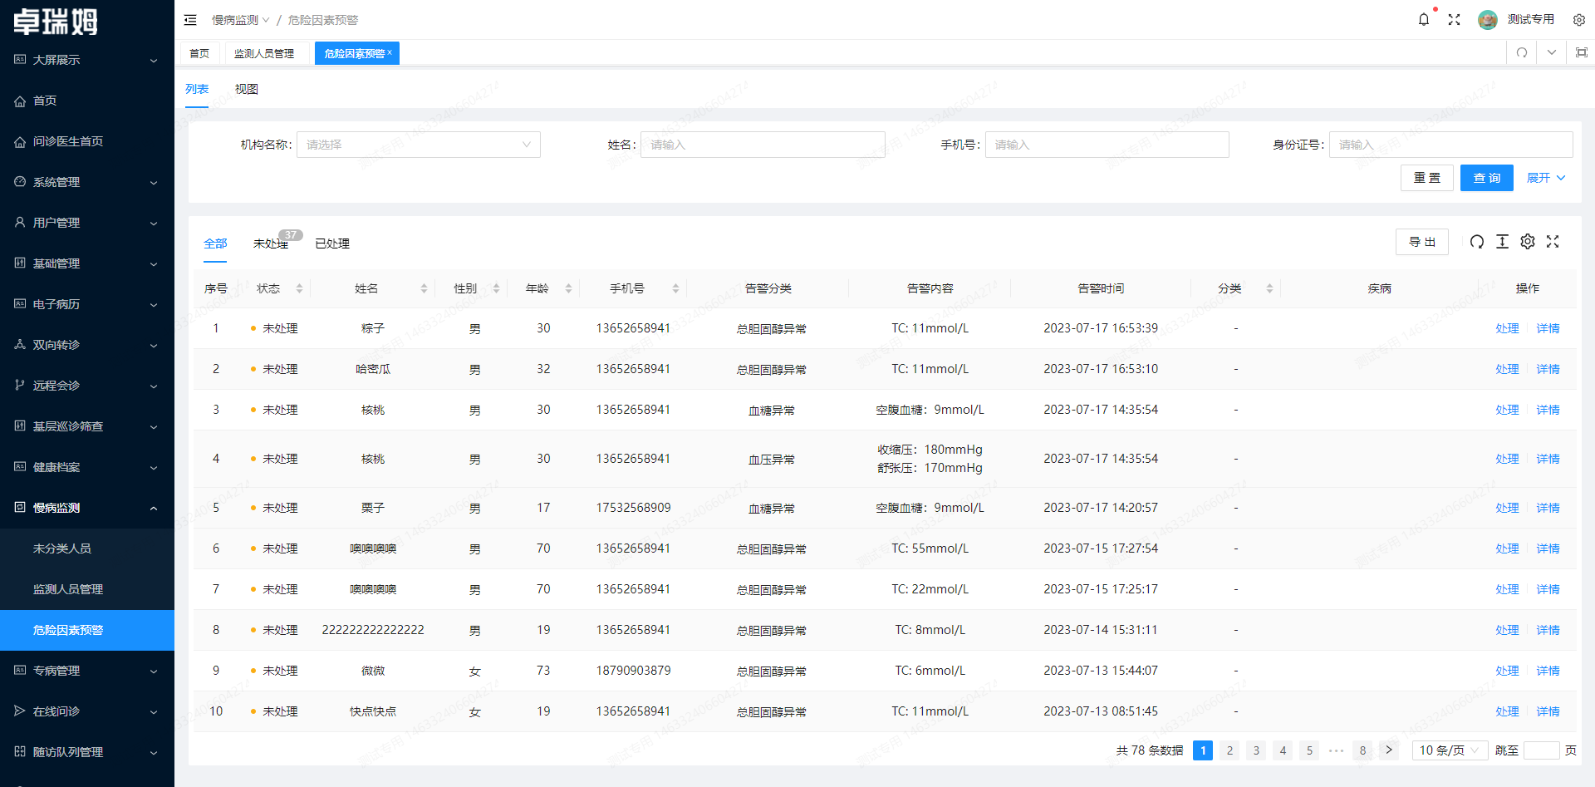
Task: Click the 系统管理 sidebar icon
Action: (20, 182)
